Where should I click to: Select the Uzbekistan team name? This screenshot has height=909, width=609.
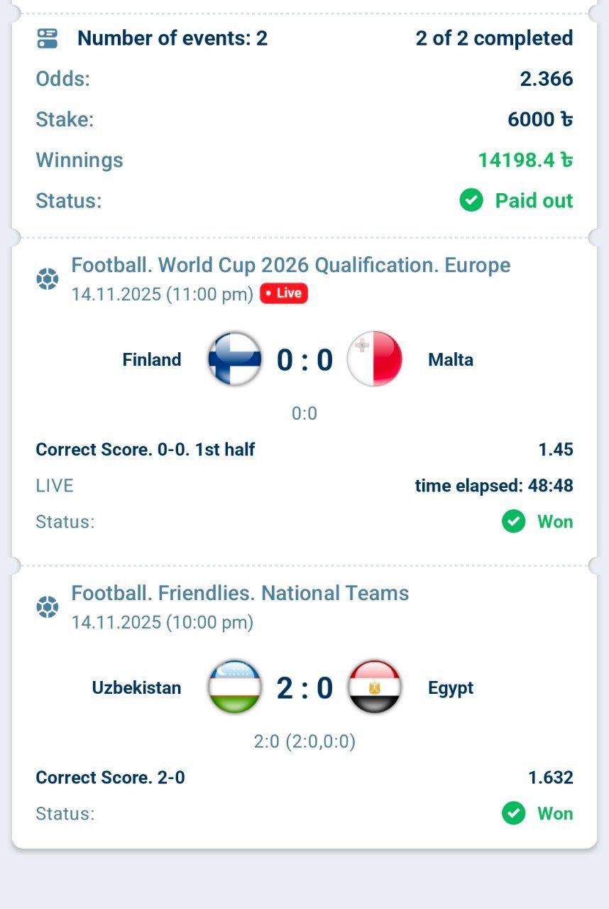136,687
